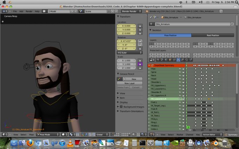Click the Rest Position button
Screen dimensions: 239x149
click(x=213, y=35)
